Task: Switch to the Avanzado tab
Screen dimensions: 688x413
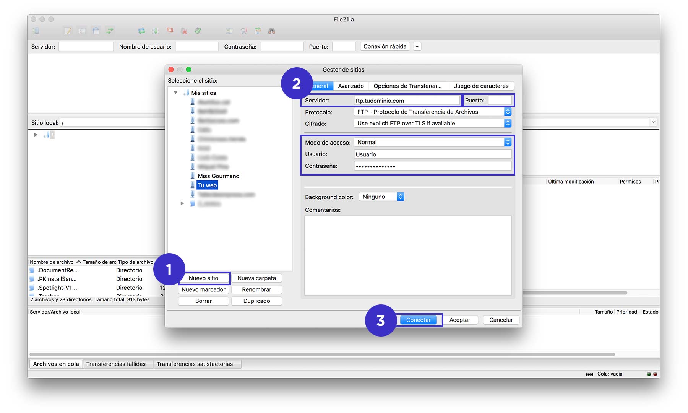Action: click(x=351, y=86)
